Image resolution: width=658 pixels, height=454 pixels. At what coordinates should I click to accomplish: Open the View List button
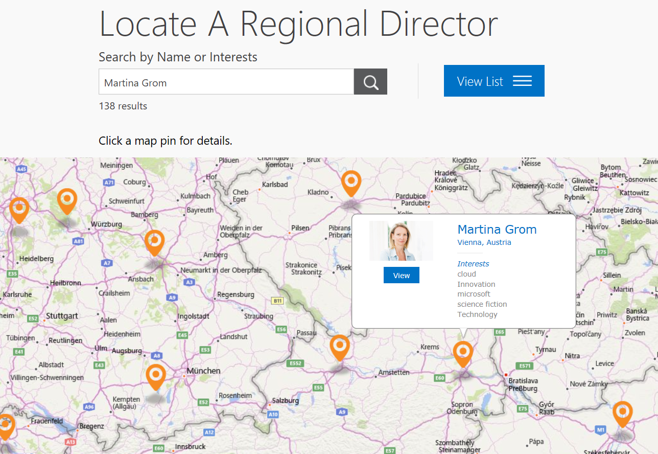click(494, 81)
